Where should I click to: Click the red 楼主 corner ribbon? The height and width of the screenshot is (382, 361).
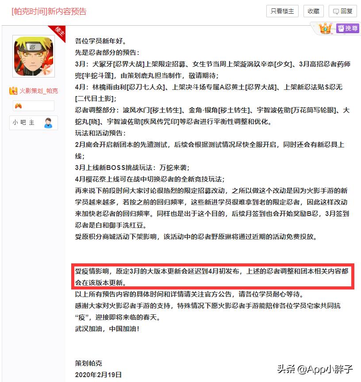click(58, 32)
